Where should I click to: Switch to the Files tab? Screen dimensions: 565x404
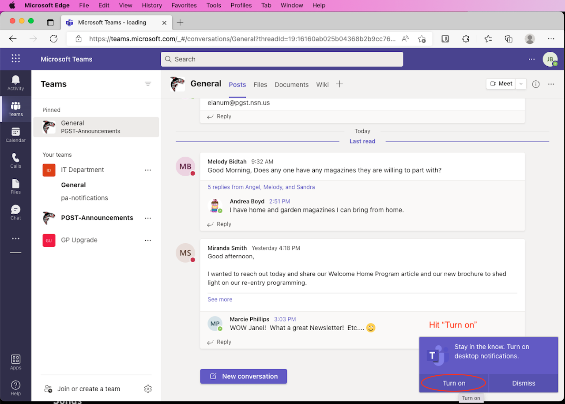point(260,84)
